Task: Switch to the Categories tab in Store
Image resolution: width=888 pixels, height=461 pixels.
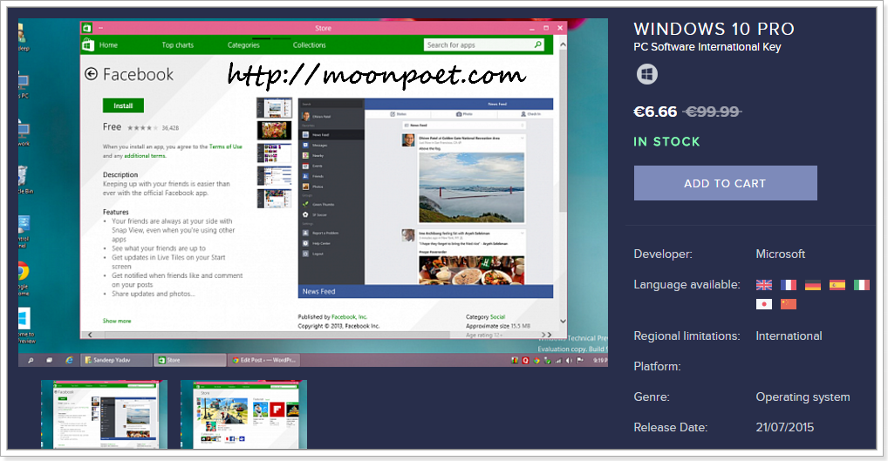Action: [x=243, y=45]
